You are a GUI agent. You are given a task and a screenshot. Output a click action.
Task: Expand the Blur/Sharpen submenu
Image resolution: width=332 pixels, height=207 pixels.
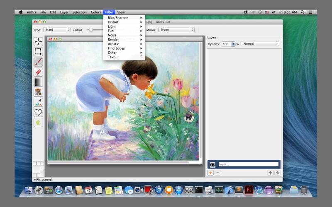click(x=124, y=18)
